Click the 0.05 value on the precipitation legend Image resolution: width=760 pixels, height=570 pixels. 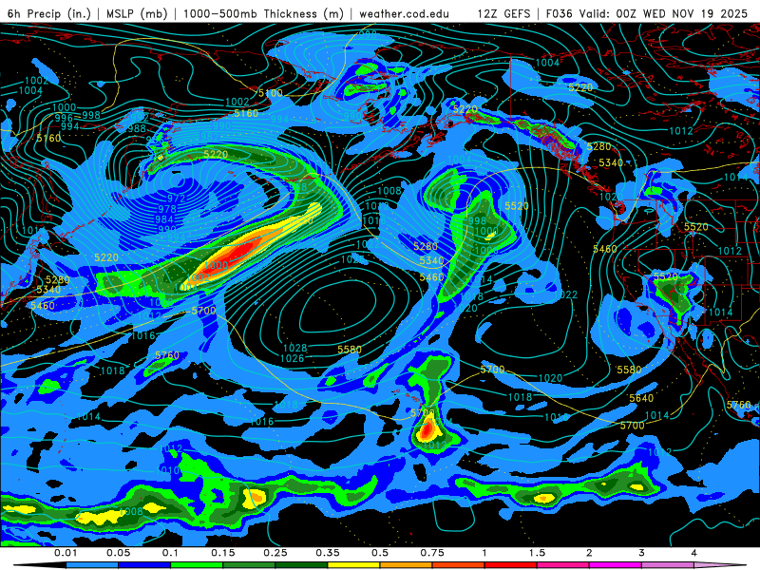pos(118,553)
